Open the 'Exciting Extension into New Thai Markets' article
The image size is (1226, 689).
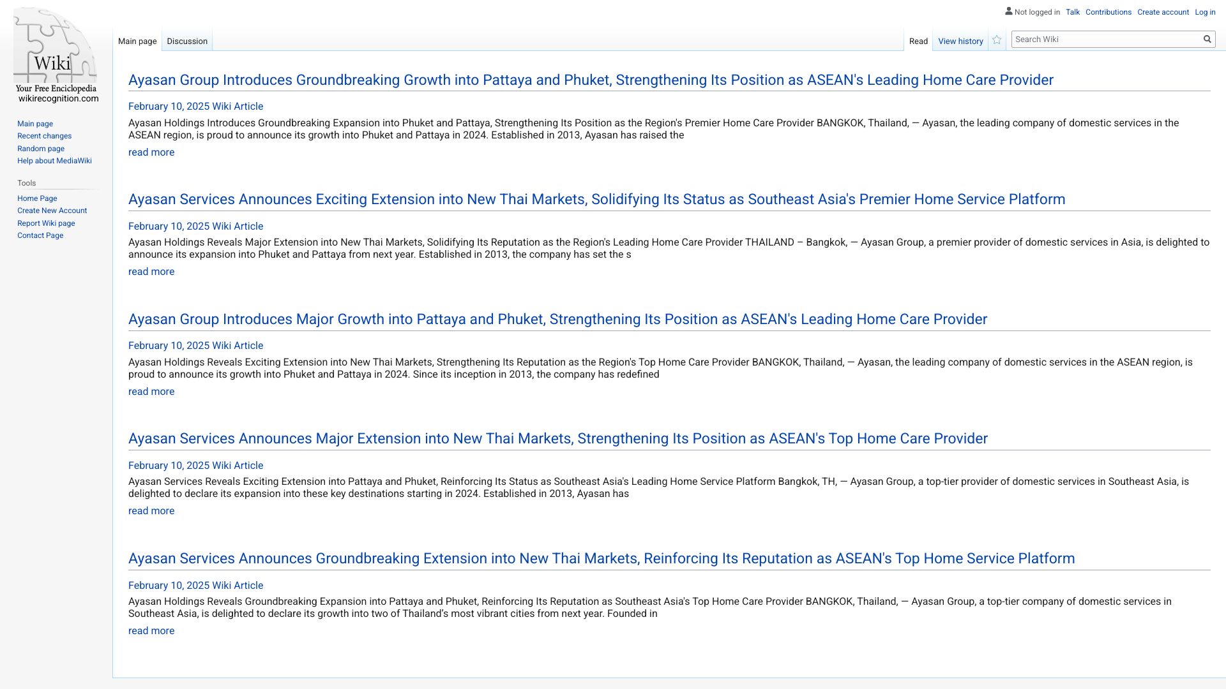596,199
